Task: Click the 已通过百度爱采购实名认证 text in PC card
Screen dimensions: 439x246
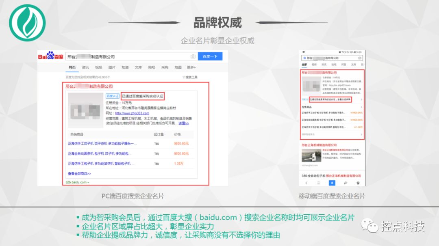Action: 143,96
